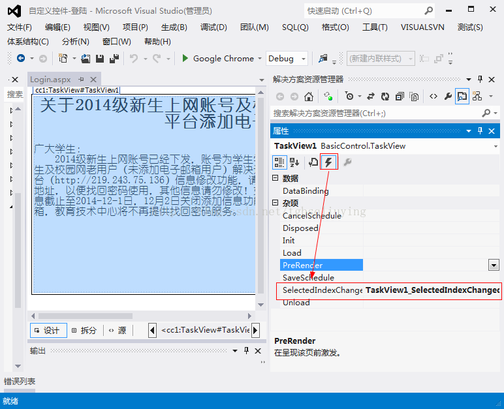
Task: Open the Properties panel window position dropdown
Action: pos(469,130)
